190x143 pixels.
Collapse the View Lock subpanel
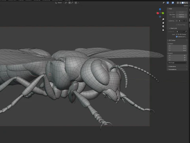(x=177, y=28)
